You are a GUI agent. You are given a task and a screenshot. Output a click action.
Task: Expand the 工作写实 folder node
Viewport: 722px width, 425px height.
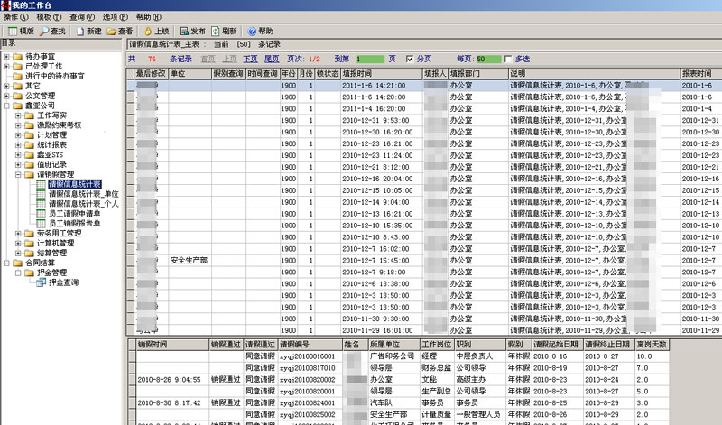(x=18, y=115)
